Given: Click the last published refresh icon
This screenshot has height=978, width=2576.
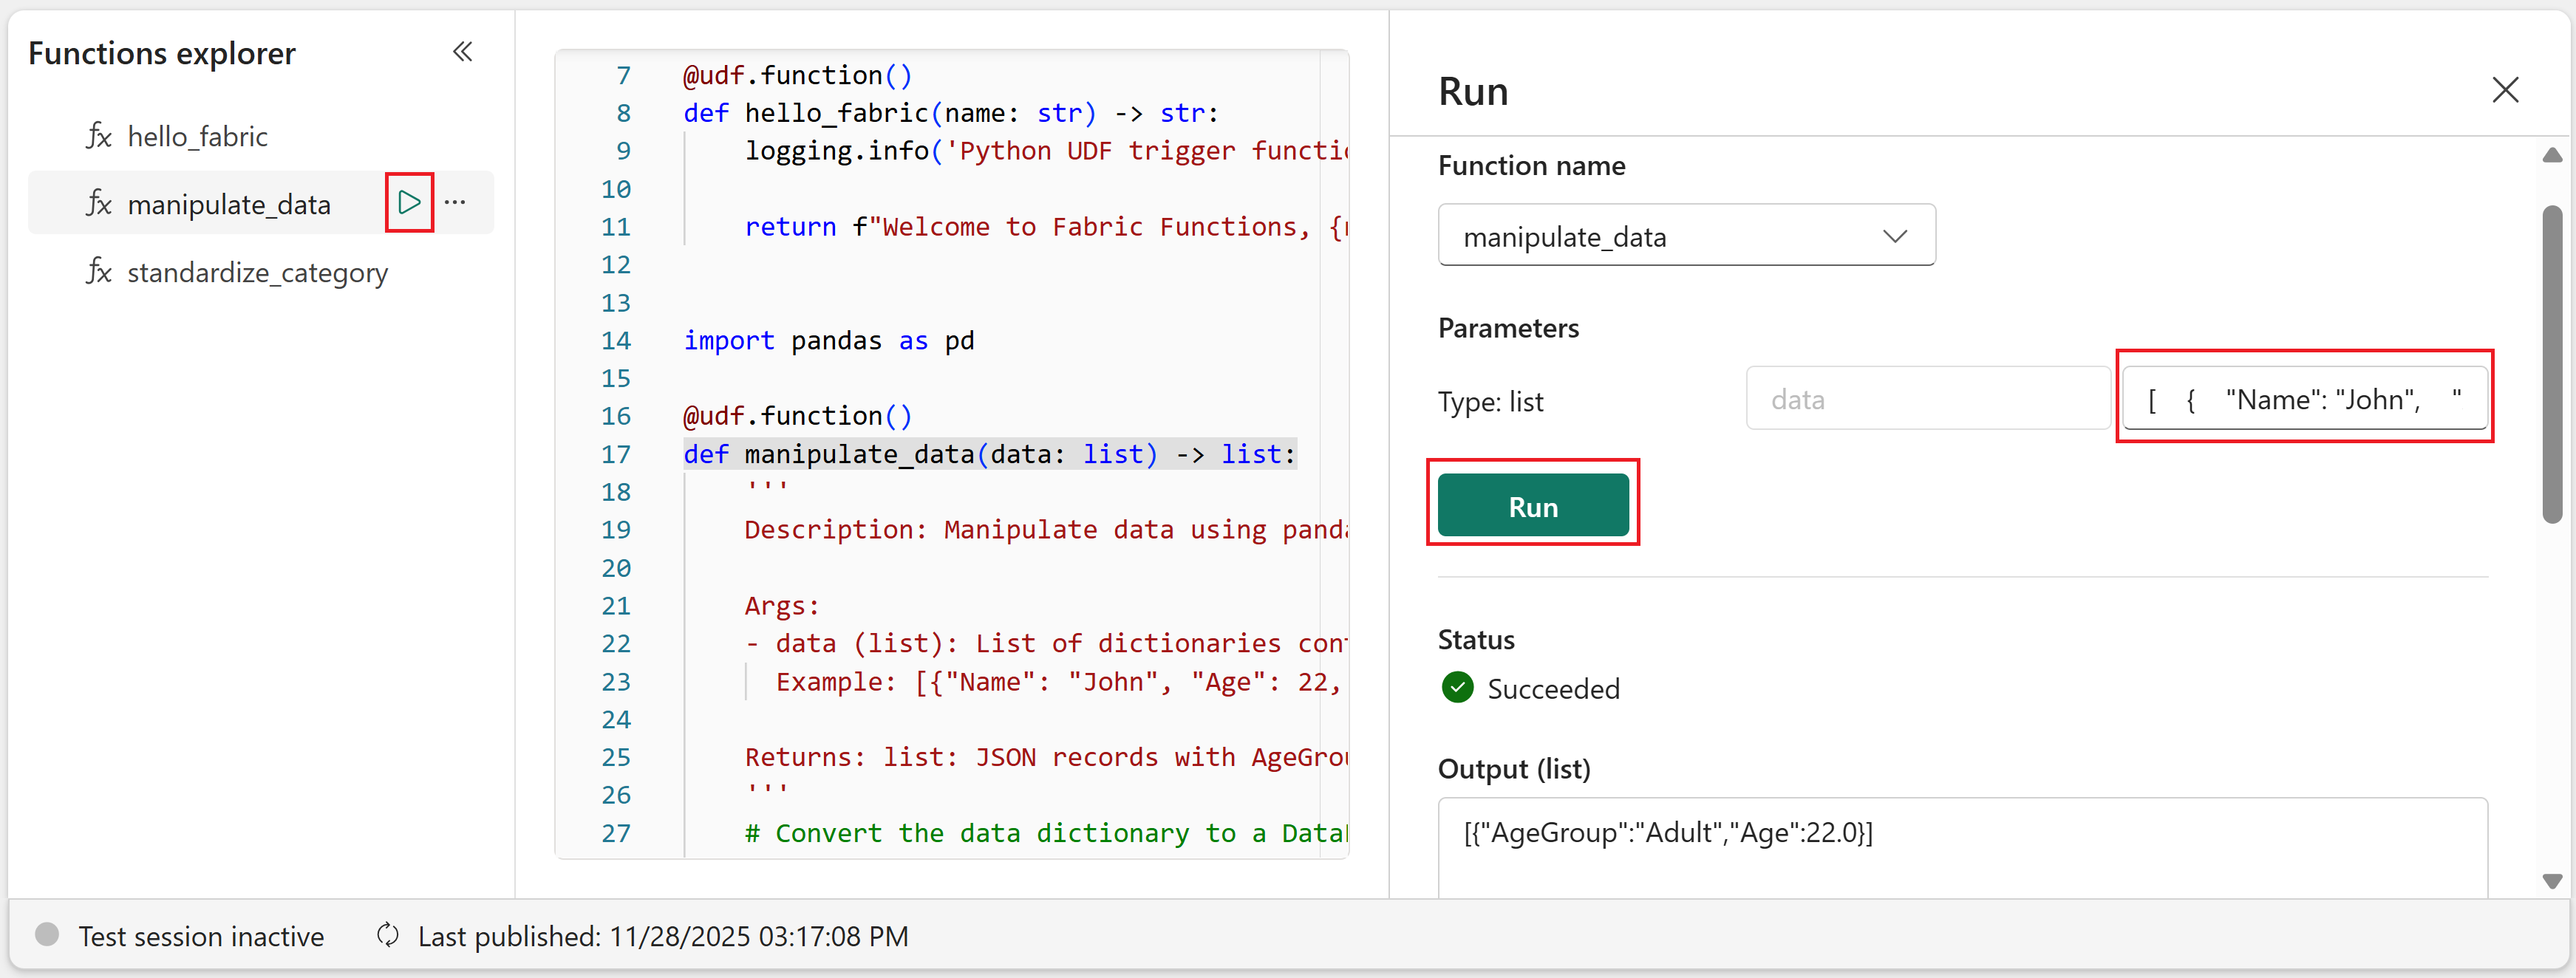Looking at the screenshot, I should 388,935.
